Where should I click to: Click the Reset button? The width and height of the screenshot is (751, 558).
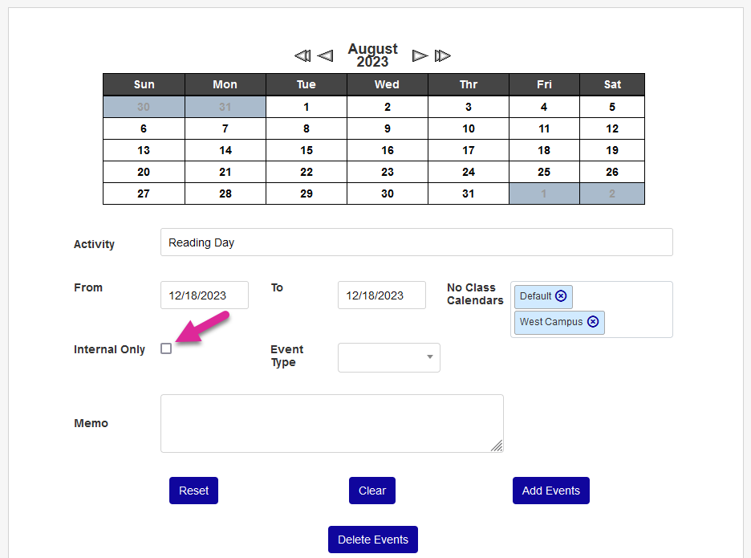(x=193, y=491)
